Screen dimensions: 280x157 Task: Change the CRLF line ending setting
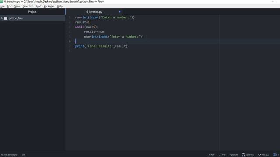(x=212, y=154)
